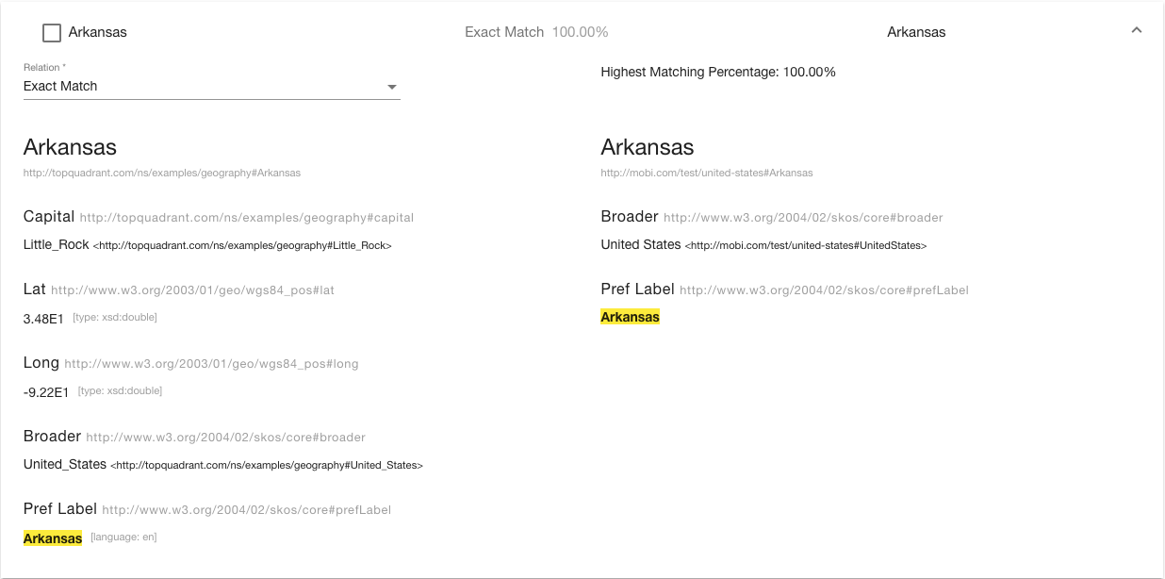Select the Little_Rock capital value

(x=57, y=245)
